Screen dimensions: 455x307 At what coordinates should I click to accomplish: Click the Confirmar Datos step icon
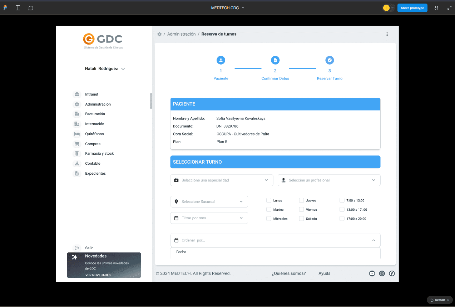275,60
